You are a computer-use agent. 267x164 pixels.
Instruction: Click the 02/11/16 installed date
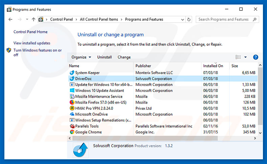(211, 126)
